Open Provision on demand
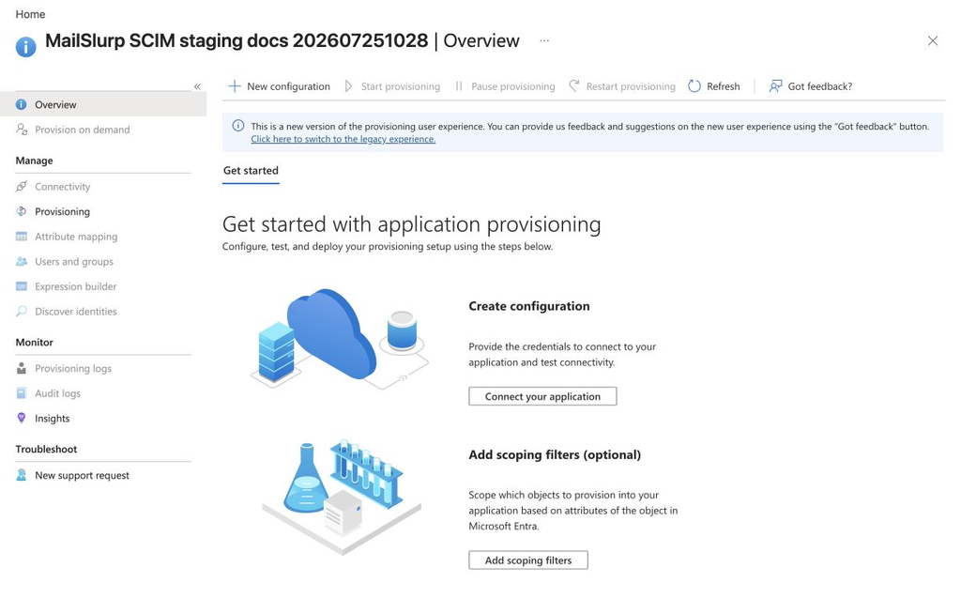 click(x=83, y=130)
